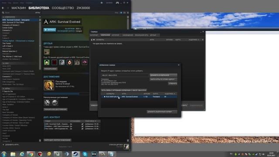Click the Survivor Evolved achievement icon
Viewport: 279px width, 157px height.
click(x=49, y=85)
